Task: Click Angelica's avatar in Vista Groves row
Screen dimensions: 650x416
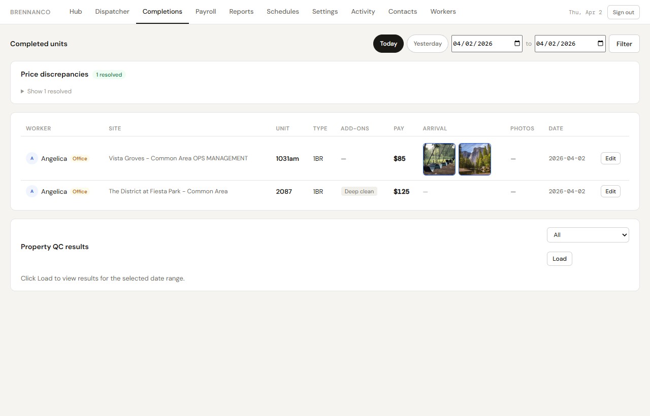Action: [32, 158]
